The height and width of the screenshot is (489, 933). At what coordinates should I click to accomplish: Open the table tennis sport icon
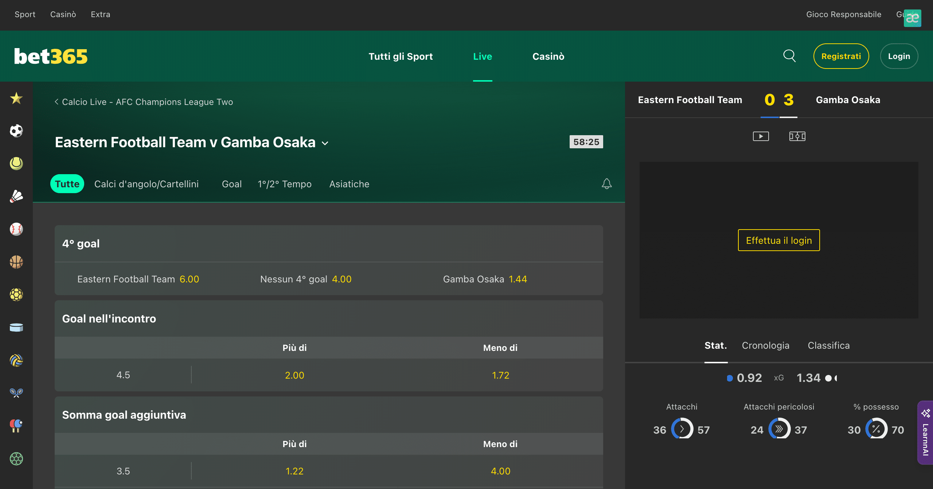point(16,426)
